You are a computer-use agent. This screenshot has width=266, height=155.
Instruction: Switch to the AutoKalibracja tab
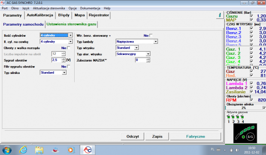pos(40,15)
